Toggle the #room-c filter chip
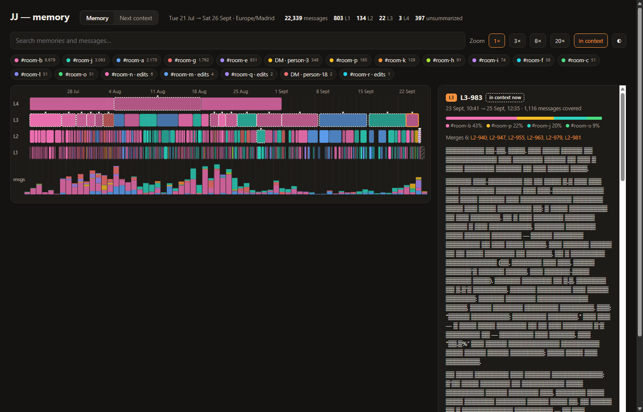643x412 pixels. pos(579,60)
